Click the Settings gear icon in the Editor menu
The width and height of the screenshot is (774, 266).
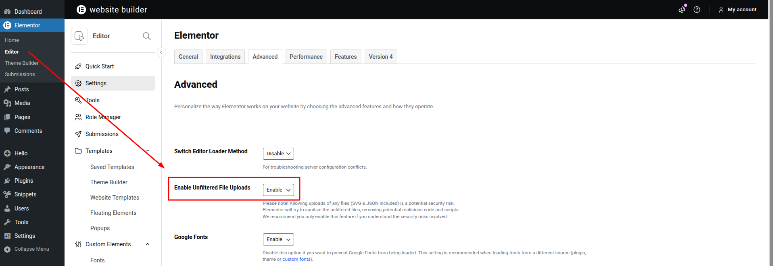pyautogui.click(x=78, y=83)
